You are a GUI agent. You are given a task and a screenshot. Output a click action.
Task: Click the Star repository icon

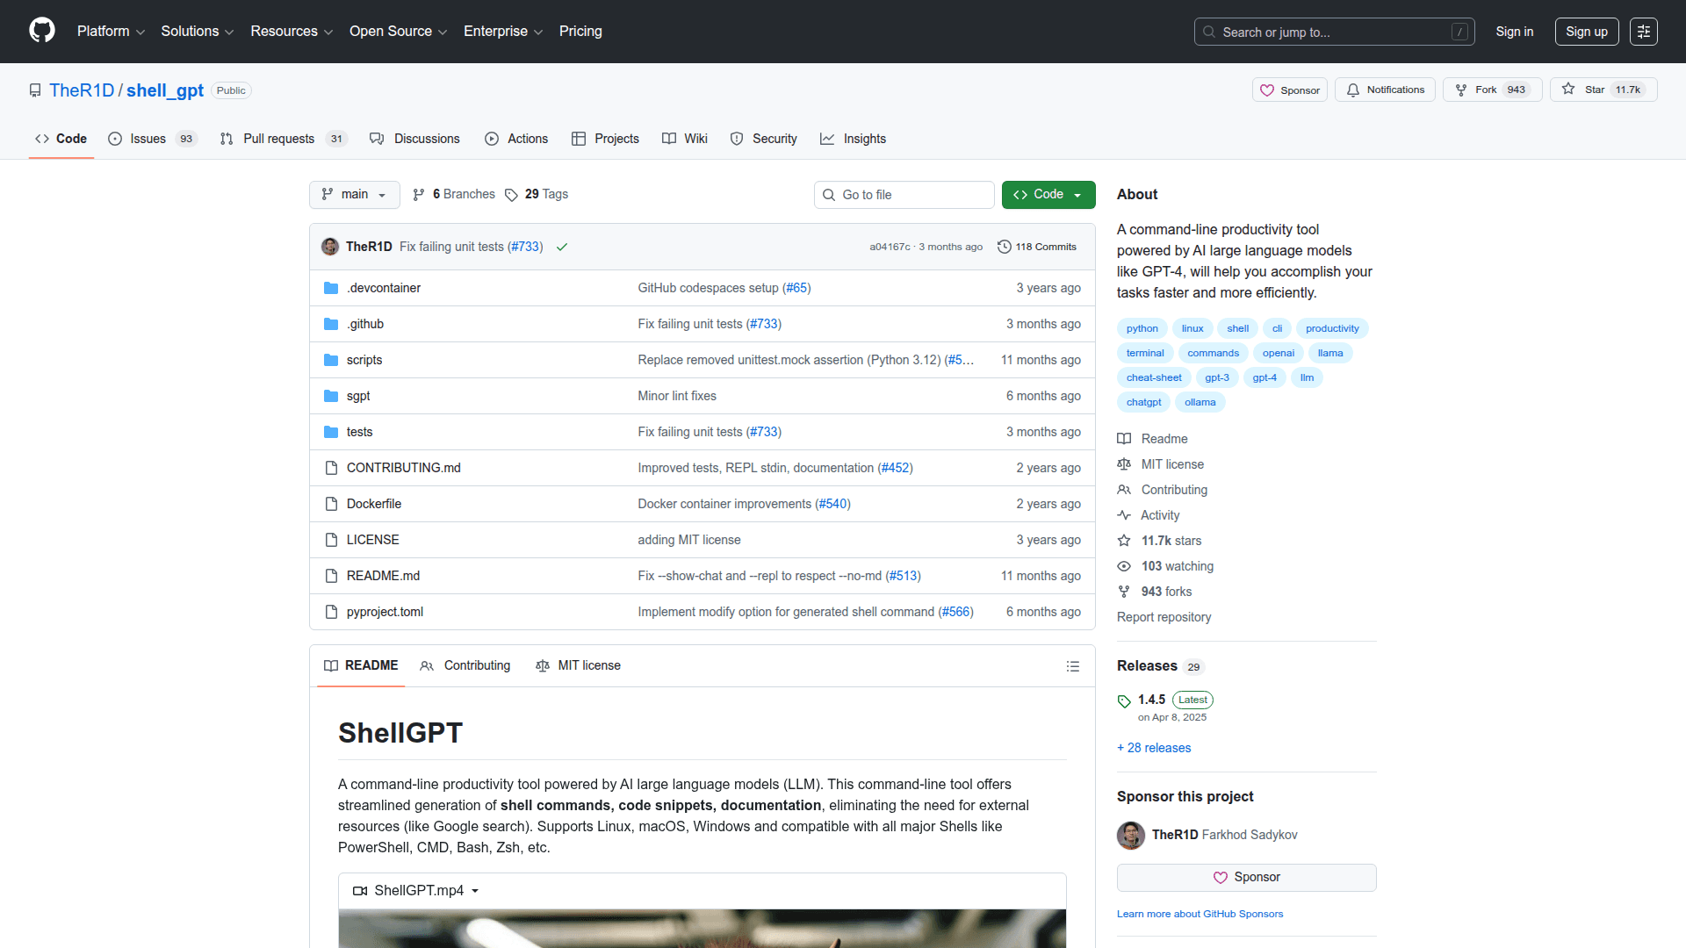[x=1568, y=90]
